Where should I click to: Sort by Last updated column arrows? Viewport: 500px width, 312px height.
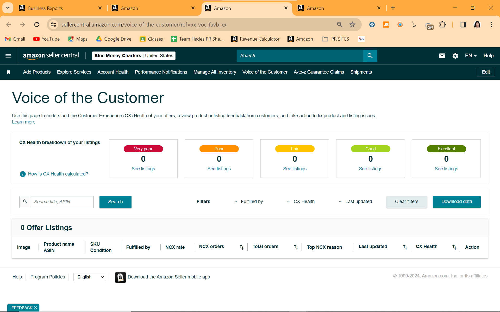[405, 247]
